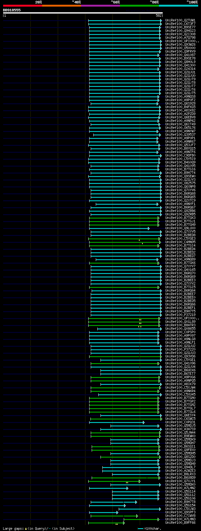The width and height of the screenshot is (201, 531).
Task: Click the orange ~40% identity legend segment
Action: (x=61, y=6)
